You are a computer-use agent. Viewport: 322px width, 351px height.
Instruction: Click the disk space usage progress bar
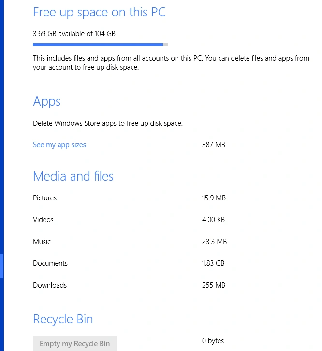tap(101, 45)
